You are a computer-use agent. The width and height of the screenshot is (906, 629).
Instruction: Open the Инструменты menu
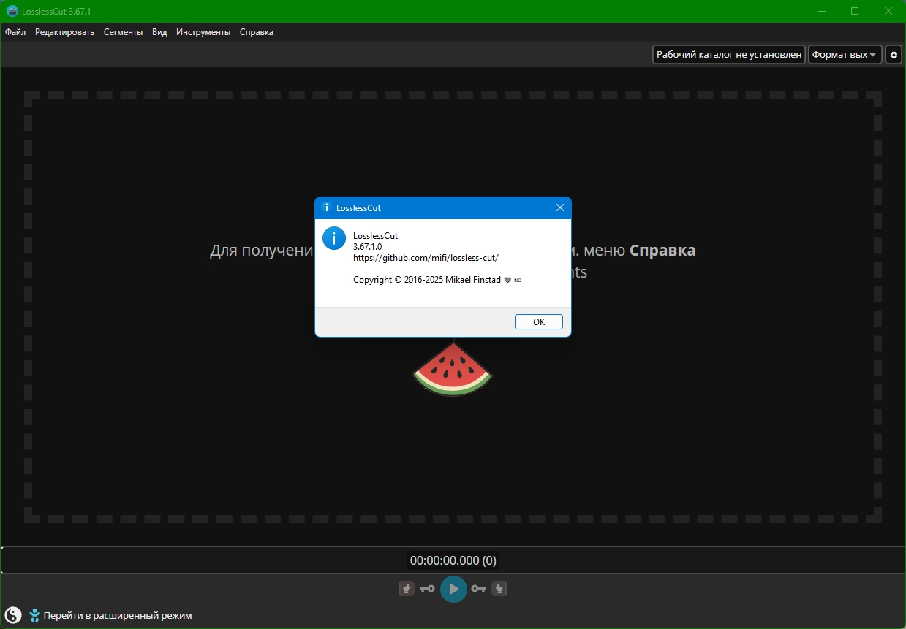203,32
